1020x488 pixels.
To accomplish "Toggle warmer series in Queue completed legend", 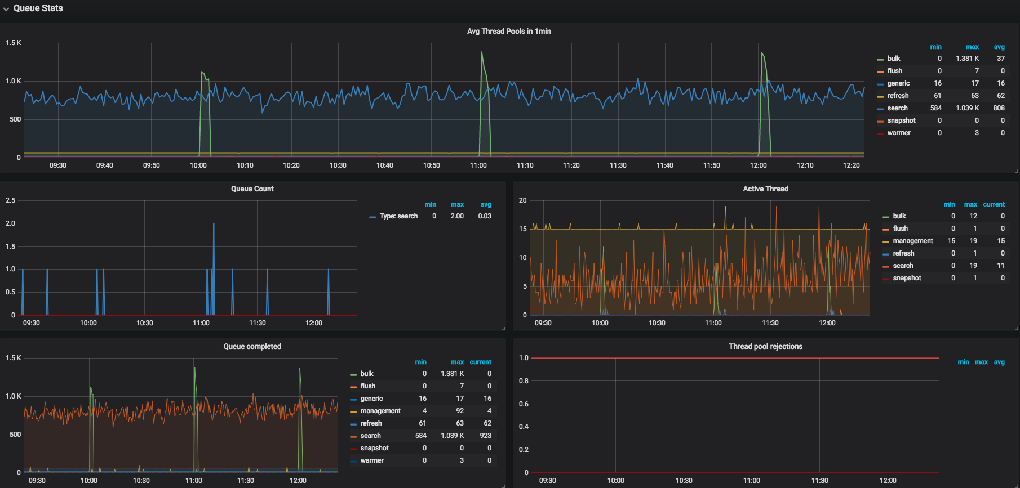I will tap(372, 460).
